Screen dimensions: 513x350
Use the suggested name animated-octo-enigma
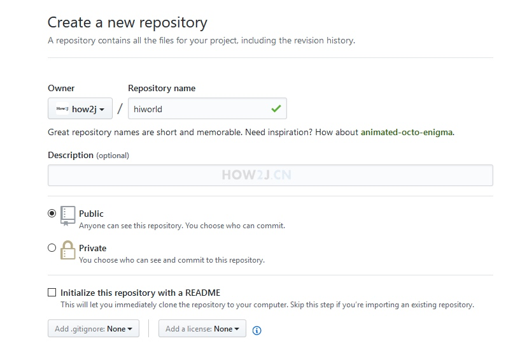pos(407,132)
